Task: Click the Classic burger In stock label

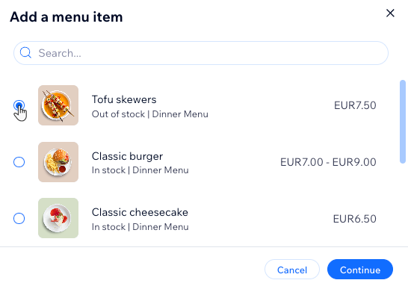Action: [108, 170]
